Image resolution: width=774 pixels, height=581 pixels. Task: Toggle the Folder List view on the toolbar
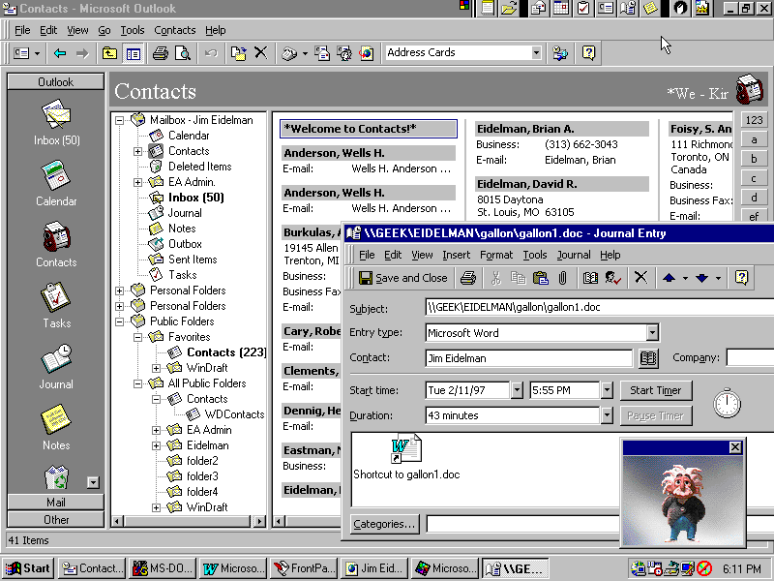point(132,52)
